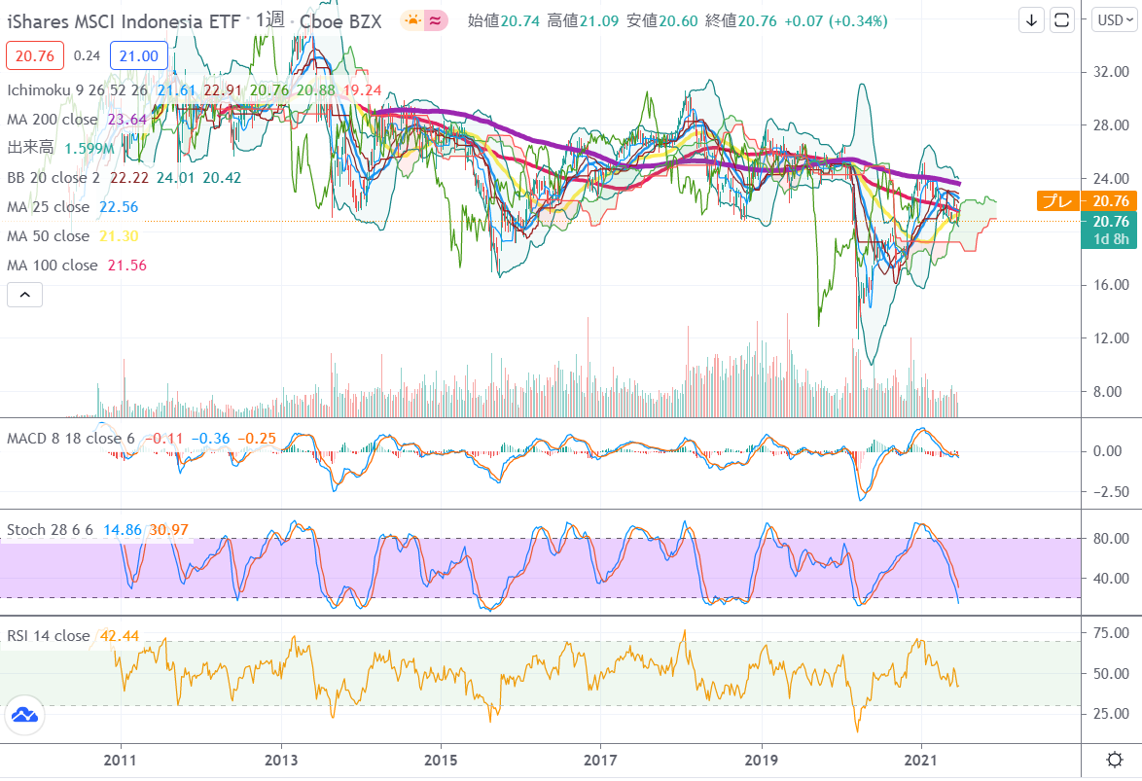Change the 1週 interval label
Screen dimensions: 1142x781
click(x=269, y=20)
